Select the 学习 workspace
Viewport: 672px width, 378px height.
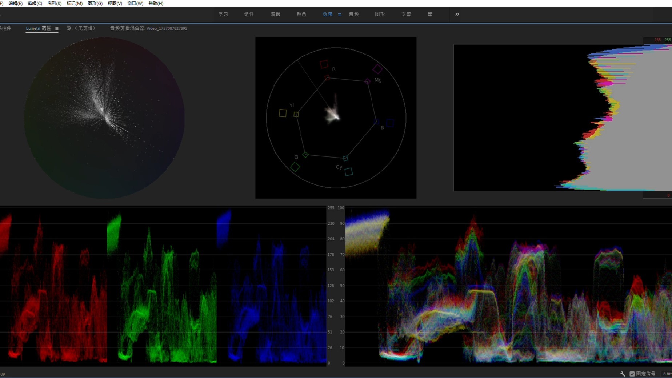(x=223, y=14)
